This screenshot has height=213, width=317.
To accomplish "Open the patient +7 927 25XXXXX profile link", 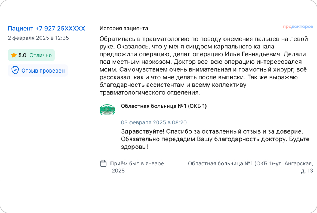I will (46, 29).
